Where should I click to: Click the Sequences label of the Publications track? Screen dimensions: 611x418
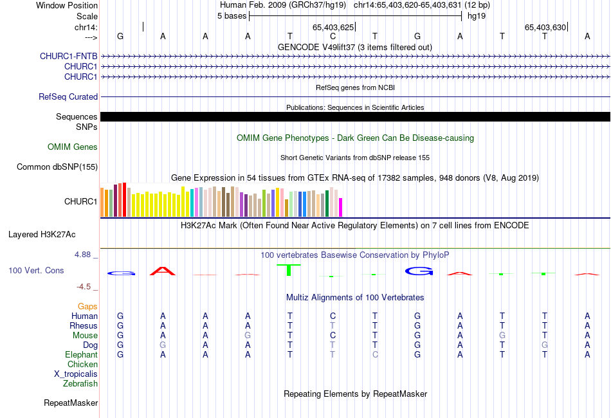[x=77, y=116]
